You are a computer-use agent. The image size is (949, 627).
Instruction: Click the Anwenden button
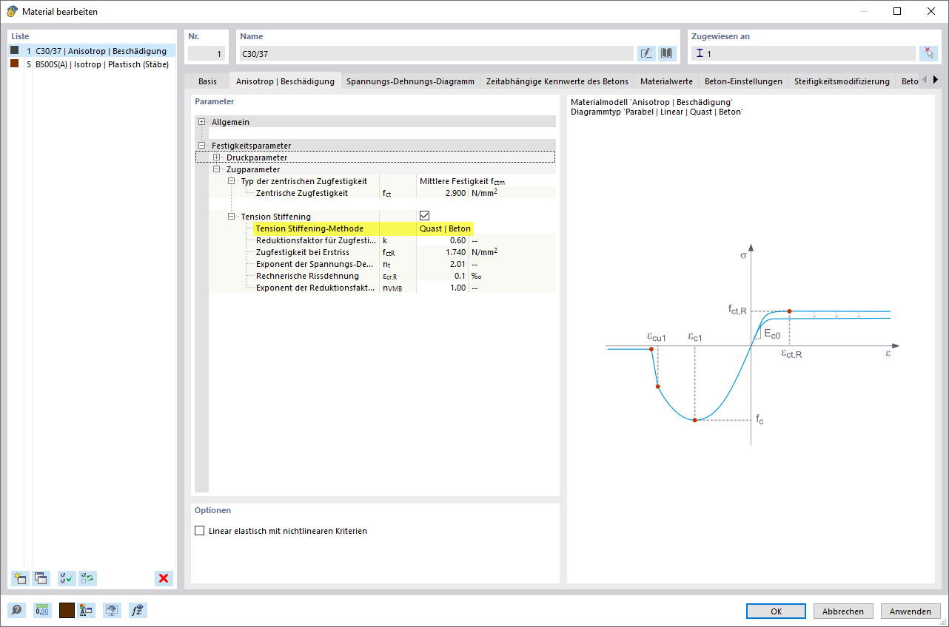pos(911,611)
